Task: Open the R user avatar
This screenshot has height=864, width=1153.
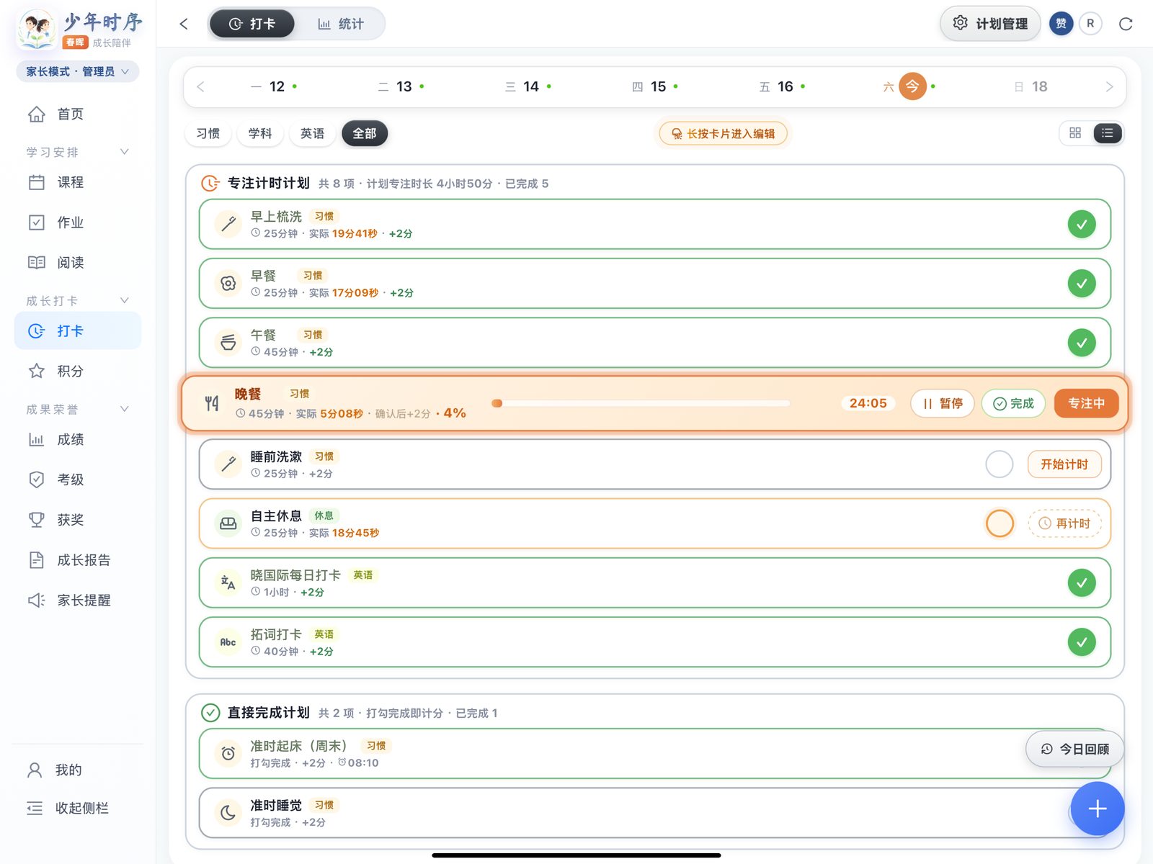Action: [x=1090, y=24]
